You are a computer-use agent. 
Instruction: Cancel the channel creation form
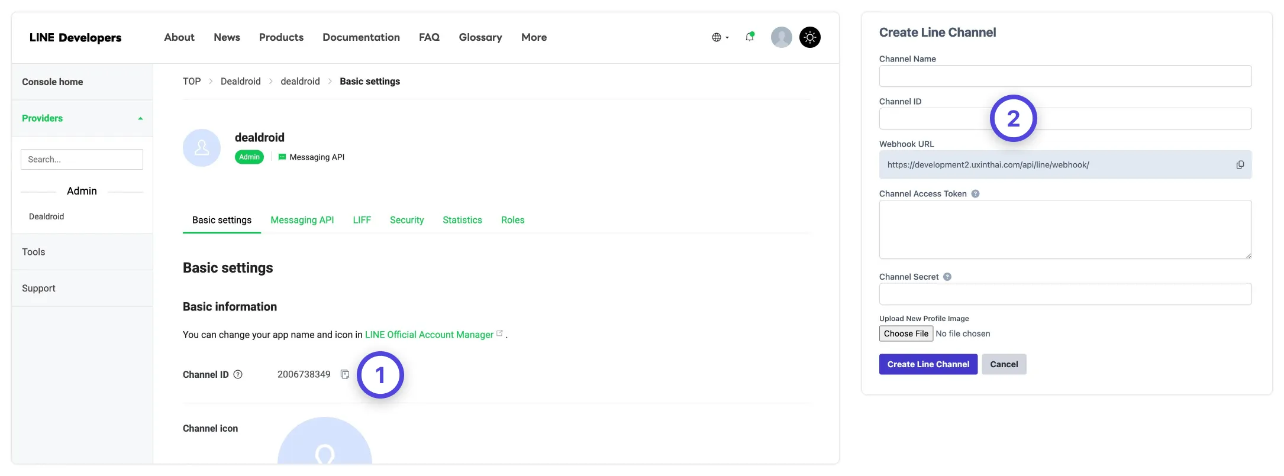click(1004, 364)
